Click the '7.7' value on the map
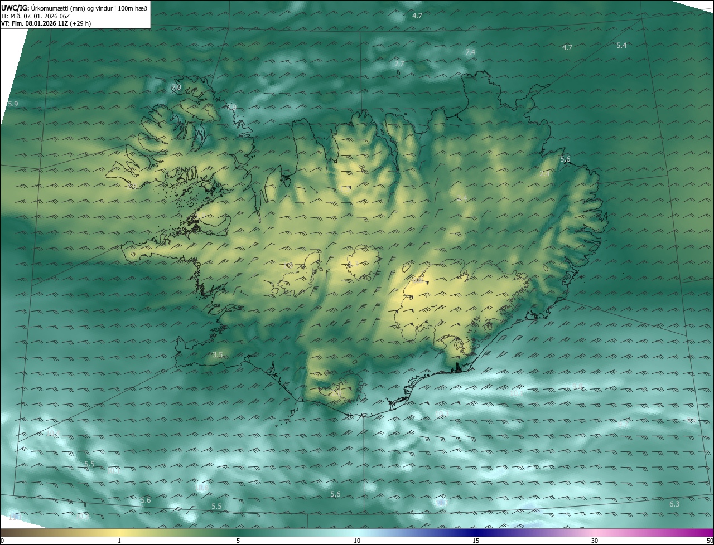The width and height of the screenshot is (714, 545). (x=399, y=64)
